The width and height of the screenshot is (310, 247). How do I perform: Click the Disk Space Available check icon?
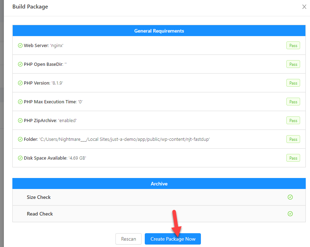point(20,158)
